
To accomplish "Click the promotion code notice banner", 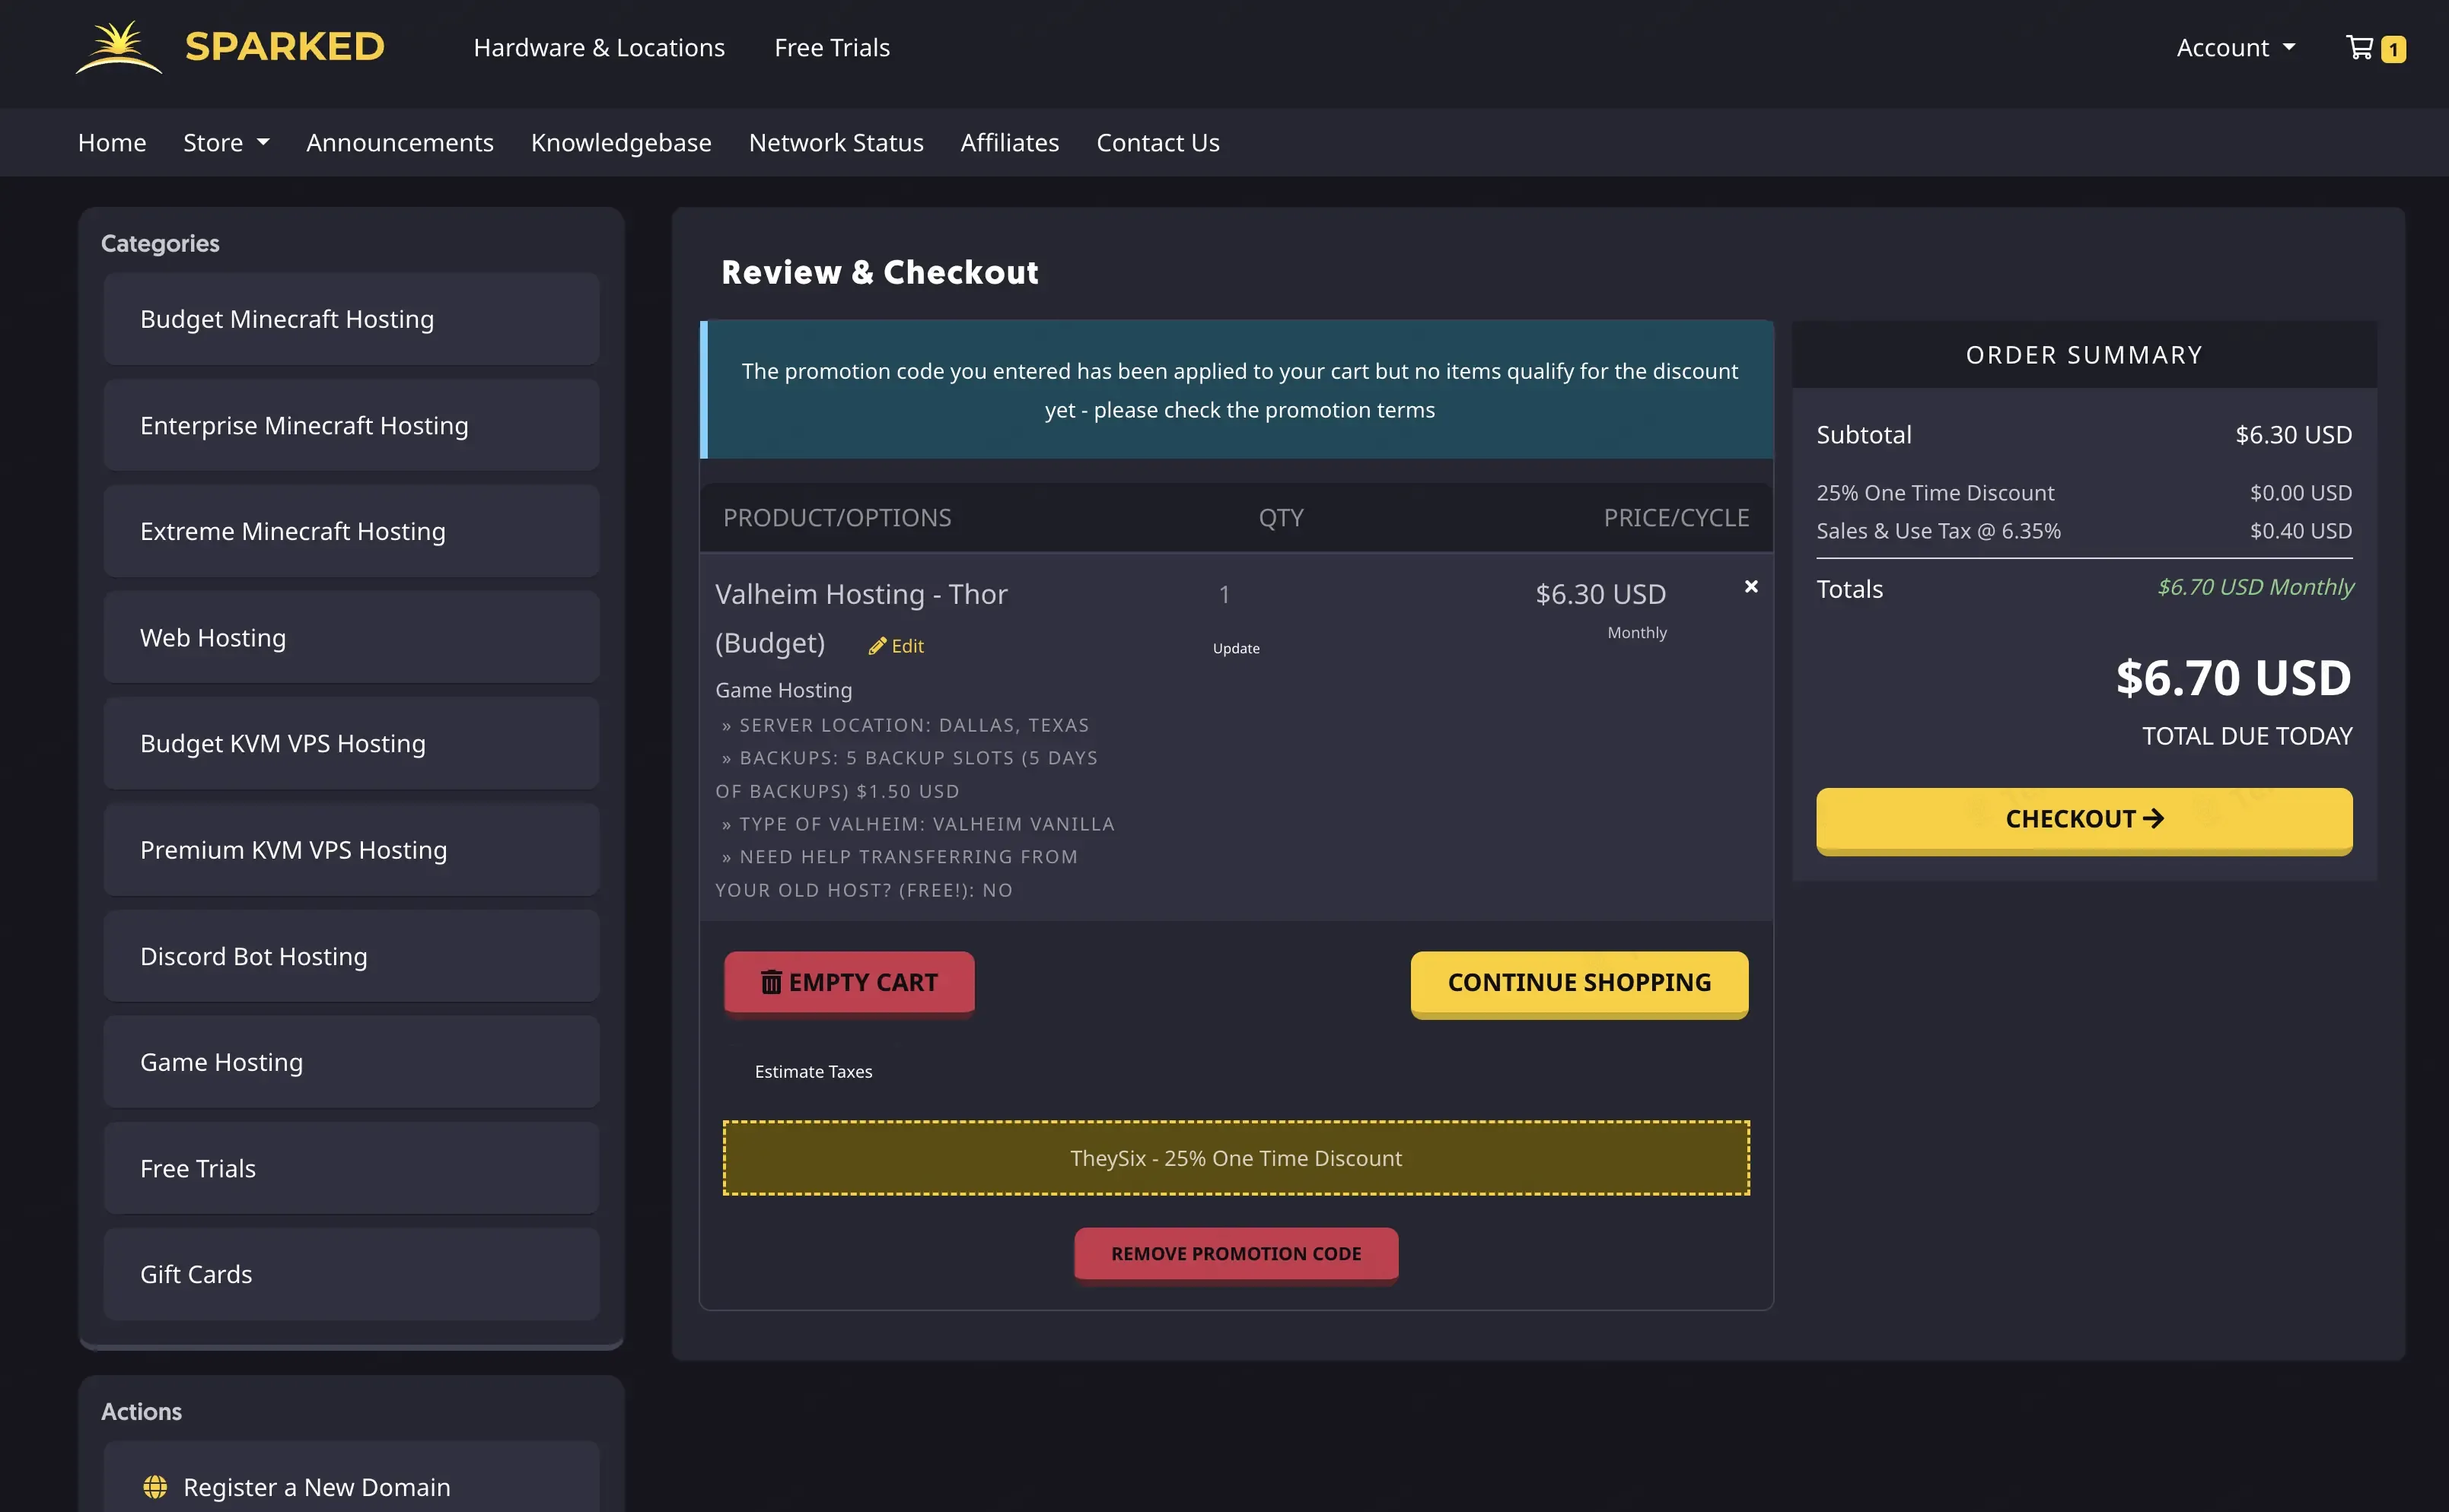I will click(1237, 390).
